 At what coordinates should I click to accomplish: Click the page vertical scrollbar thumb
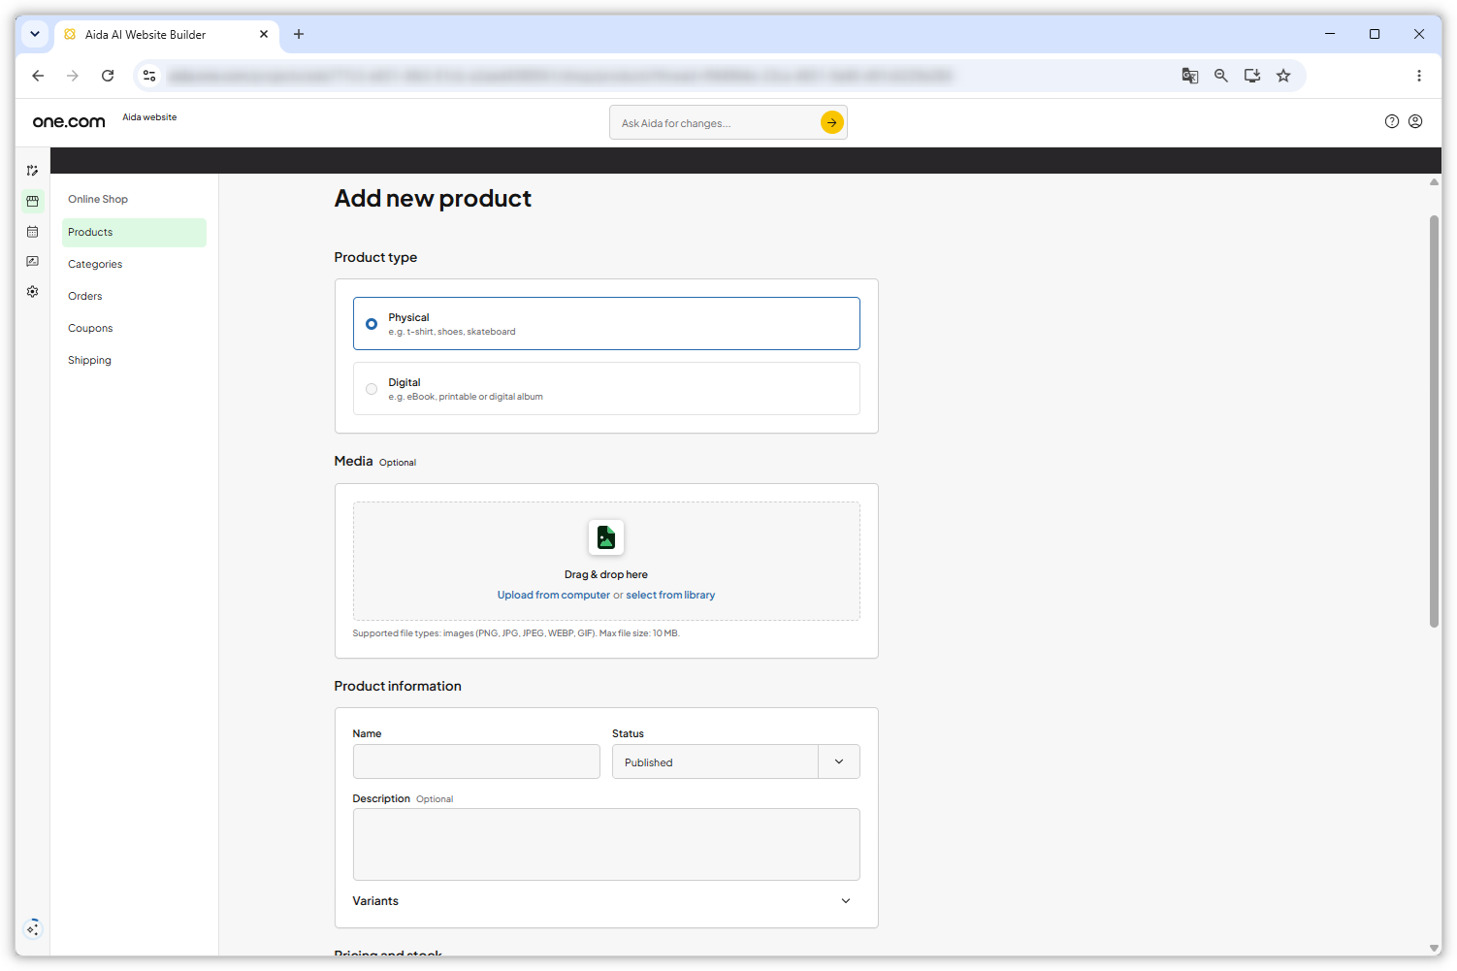pos(1434,421)
